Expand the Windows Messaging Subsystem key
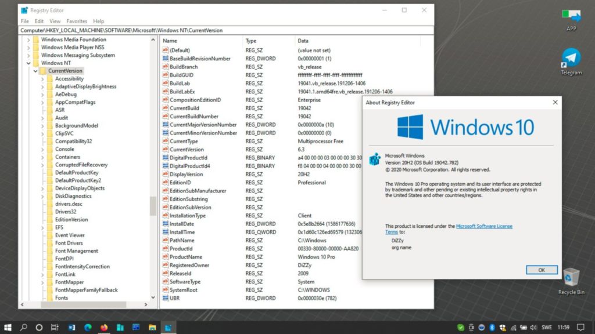This screenshot has width=595, height=334. click(28, 55)
